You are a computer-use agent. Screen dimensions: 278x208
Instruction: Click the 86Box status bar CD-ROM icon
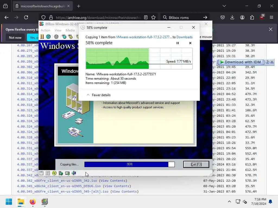(54, 173)
